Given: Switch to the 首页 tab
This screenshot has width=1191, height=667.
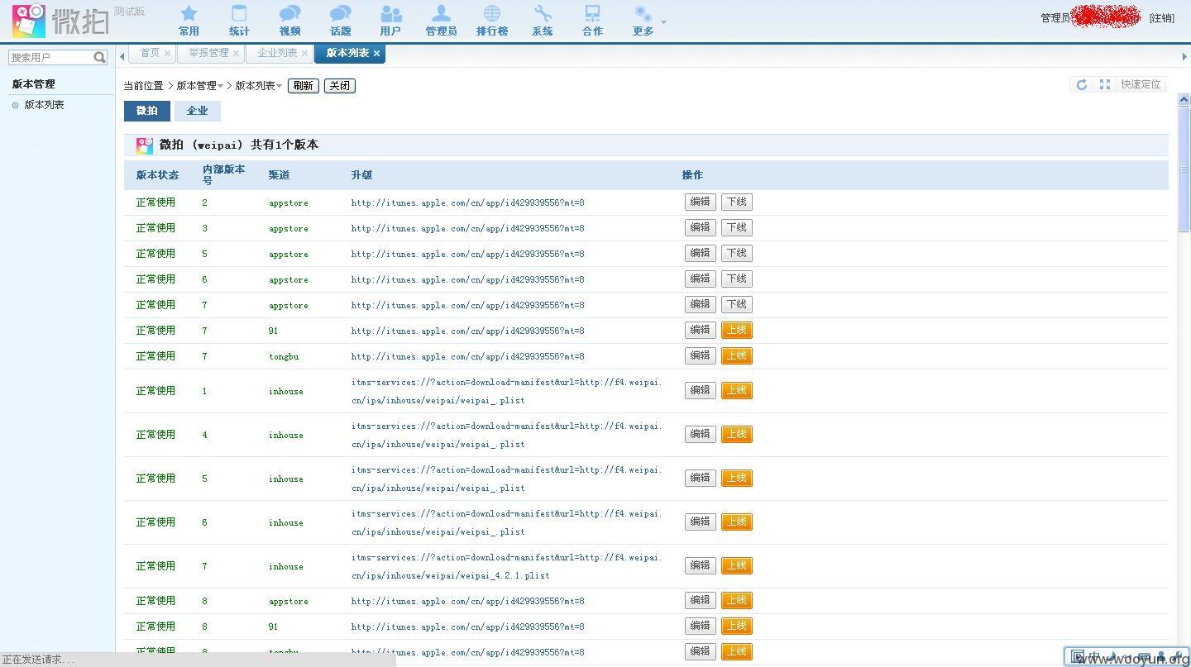Looking at the screenshot, I should point(150,53).
